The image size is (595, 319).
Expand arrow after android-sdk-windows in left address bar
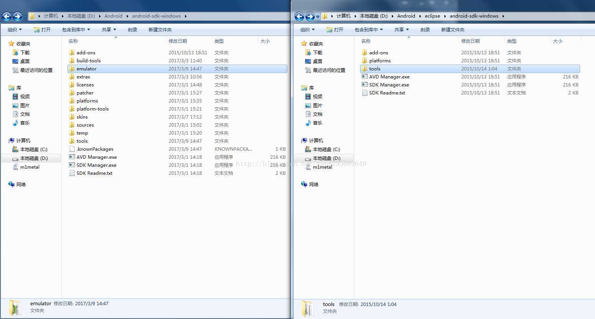(x=186, y=16)
